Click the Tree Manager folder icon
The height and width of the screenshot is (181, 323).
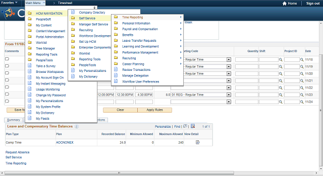click(30, 48)
